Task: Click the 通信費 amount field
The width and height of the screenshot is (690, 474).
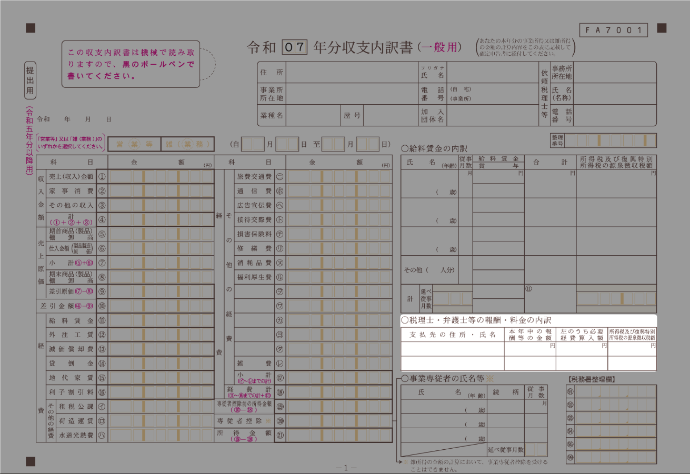Action: click(x=339, y=191)
